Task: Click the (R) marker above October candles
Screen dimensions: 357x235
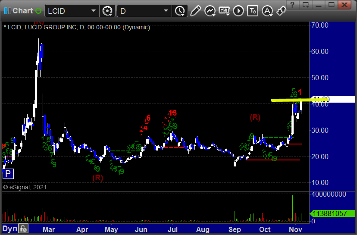Action: point(255,117)
